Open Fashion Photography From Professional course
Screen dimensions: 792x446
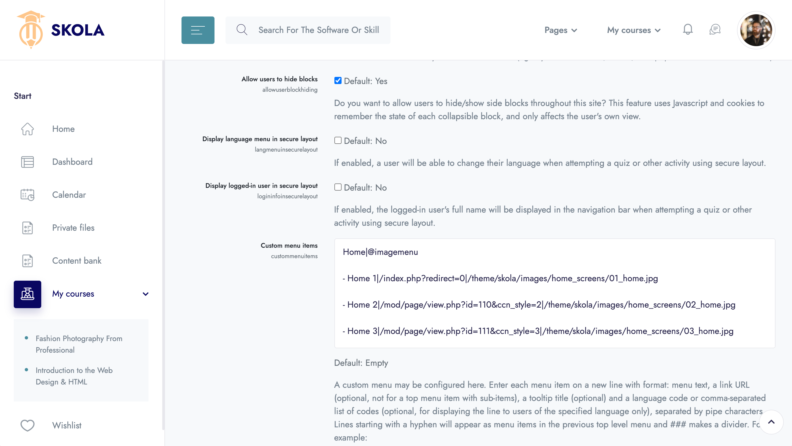coord(79,344)
